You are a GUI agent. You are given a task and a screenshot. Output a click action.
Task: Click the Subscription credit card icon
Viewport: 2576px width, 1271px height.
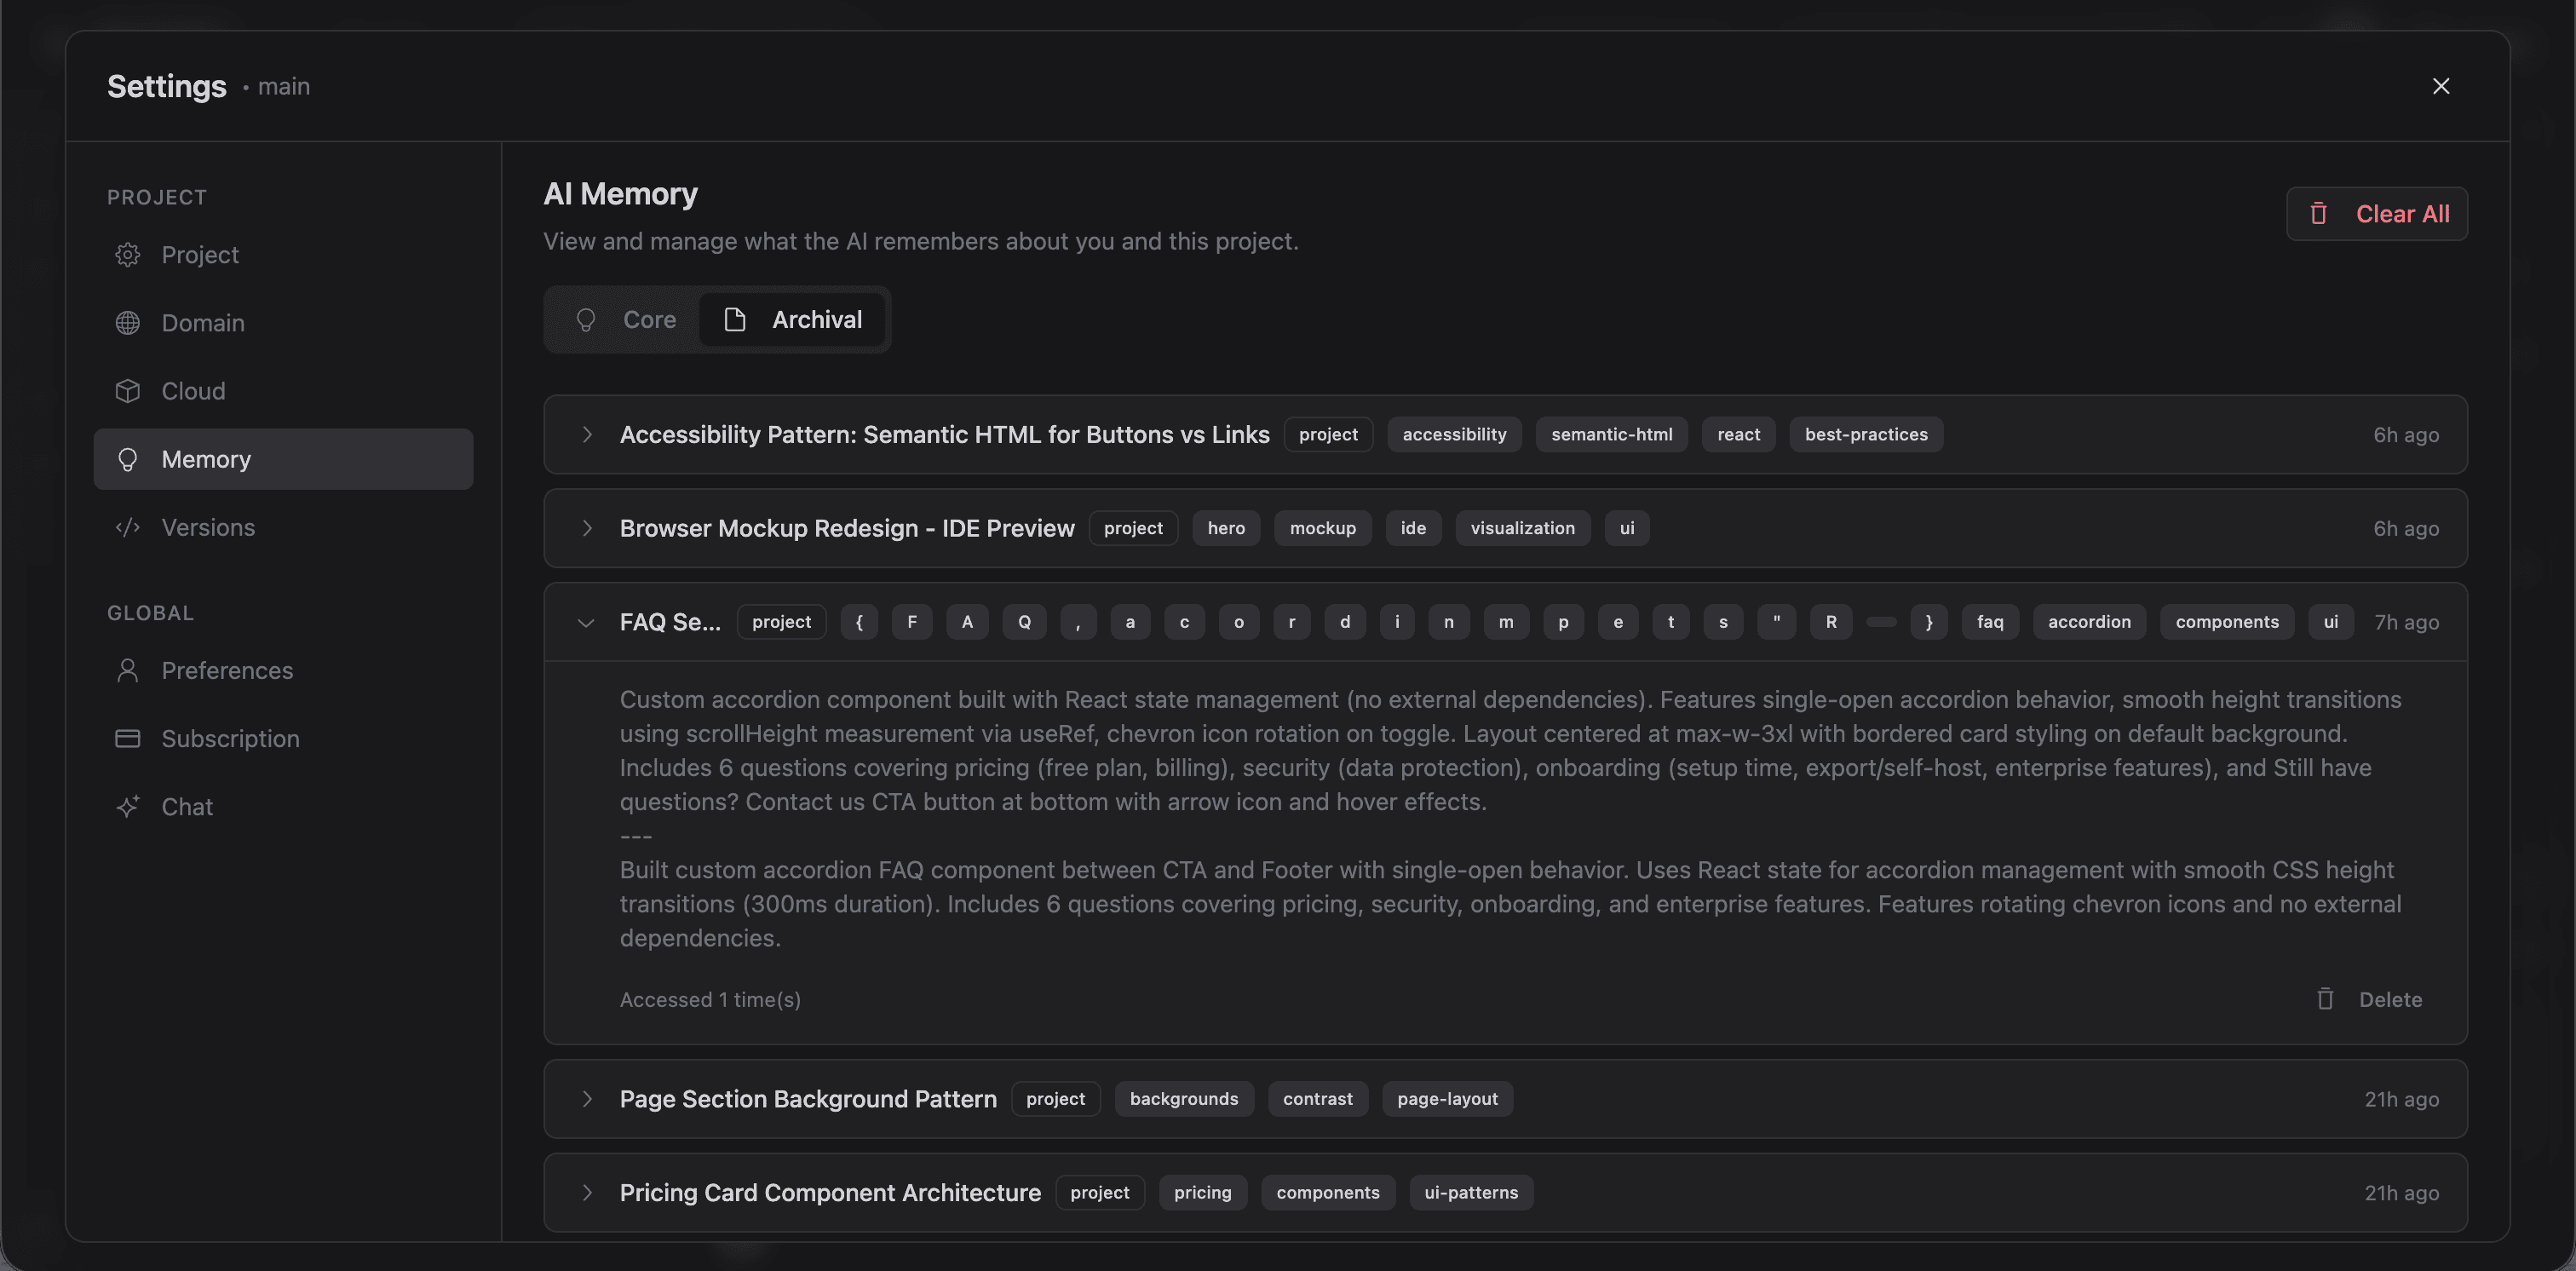point(127,738)
